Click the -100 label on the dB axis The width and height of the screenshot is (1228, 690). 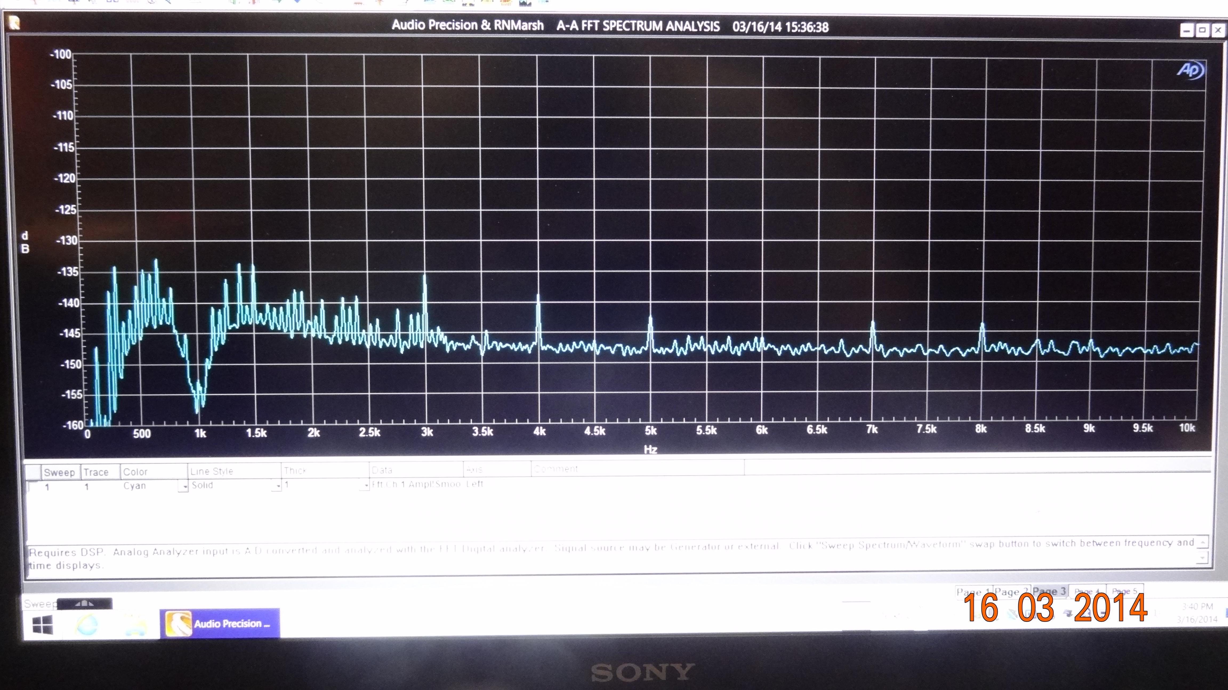click(x=61, y=54)
